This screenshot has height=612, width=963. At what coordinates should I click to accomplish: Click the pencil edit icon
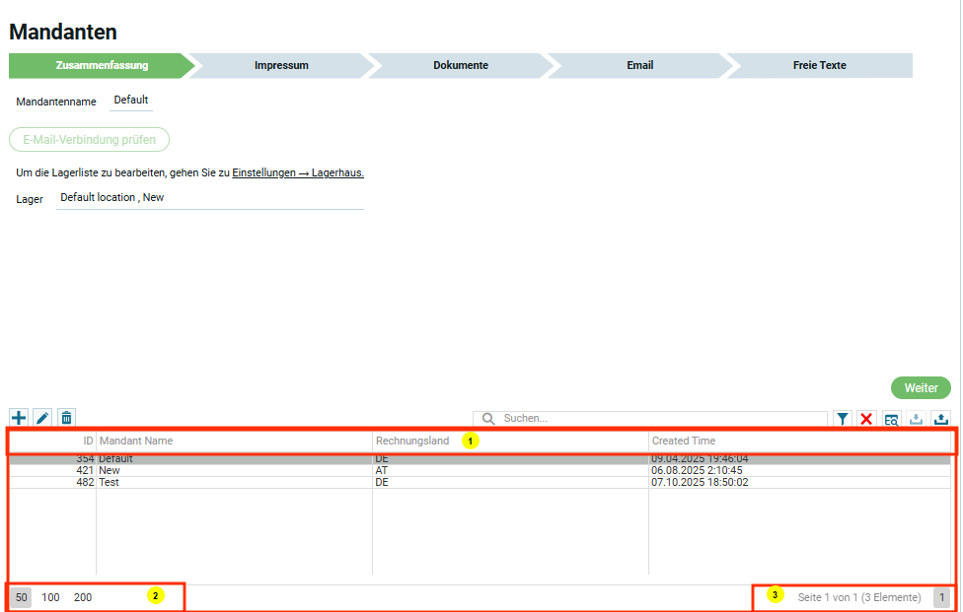coord(42,418)
